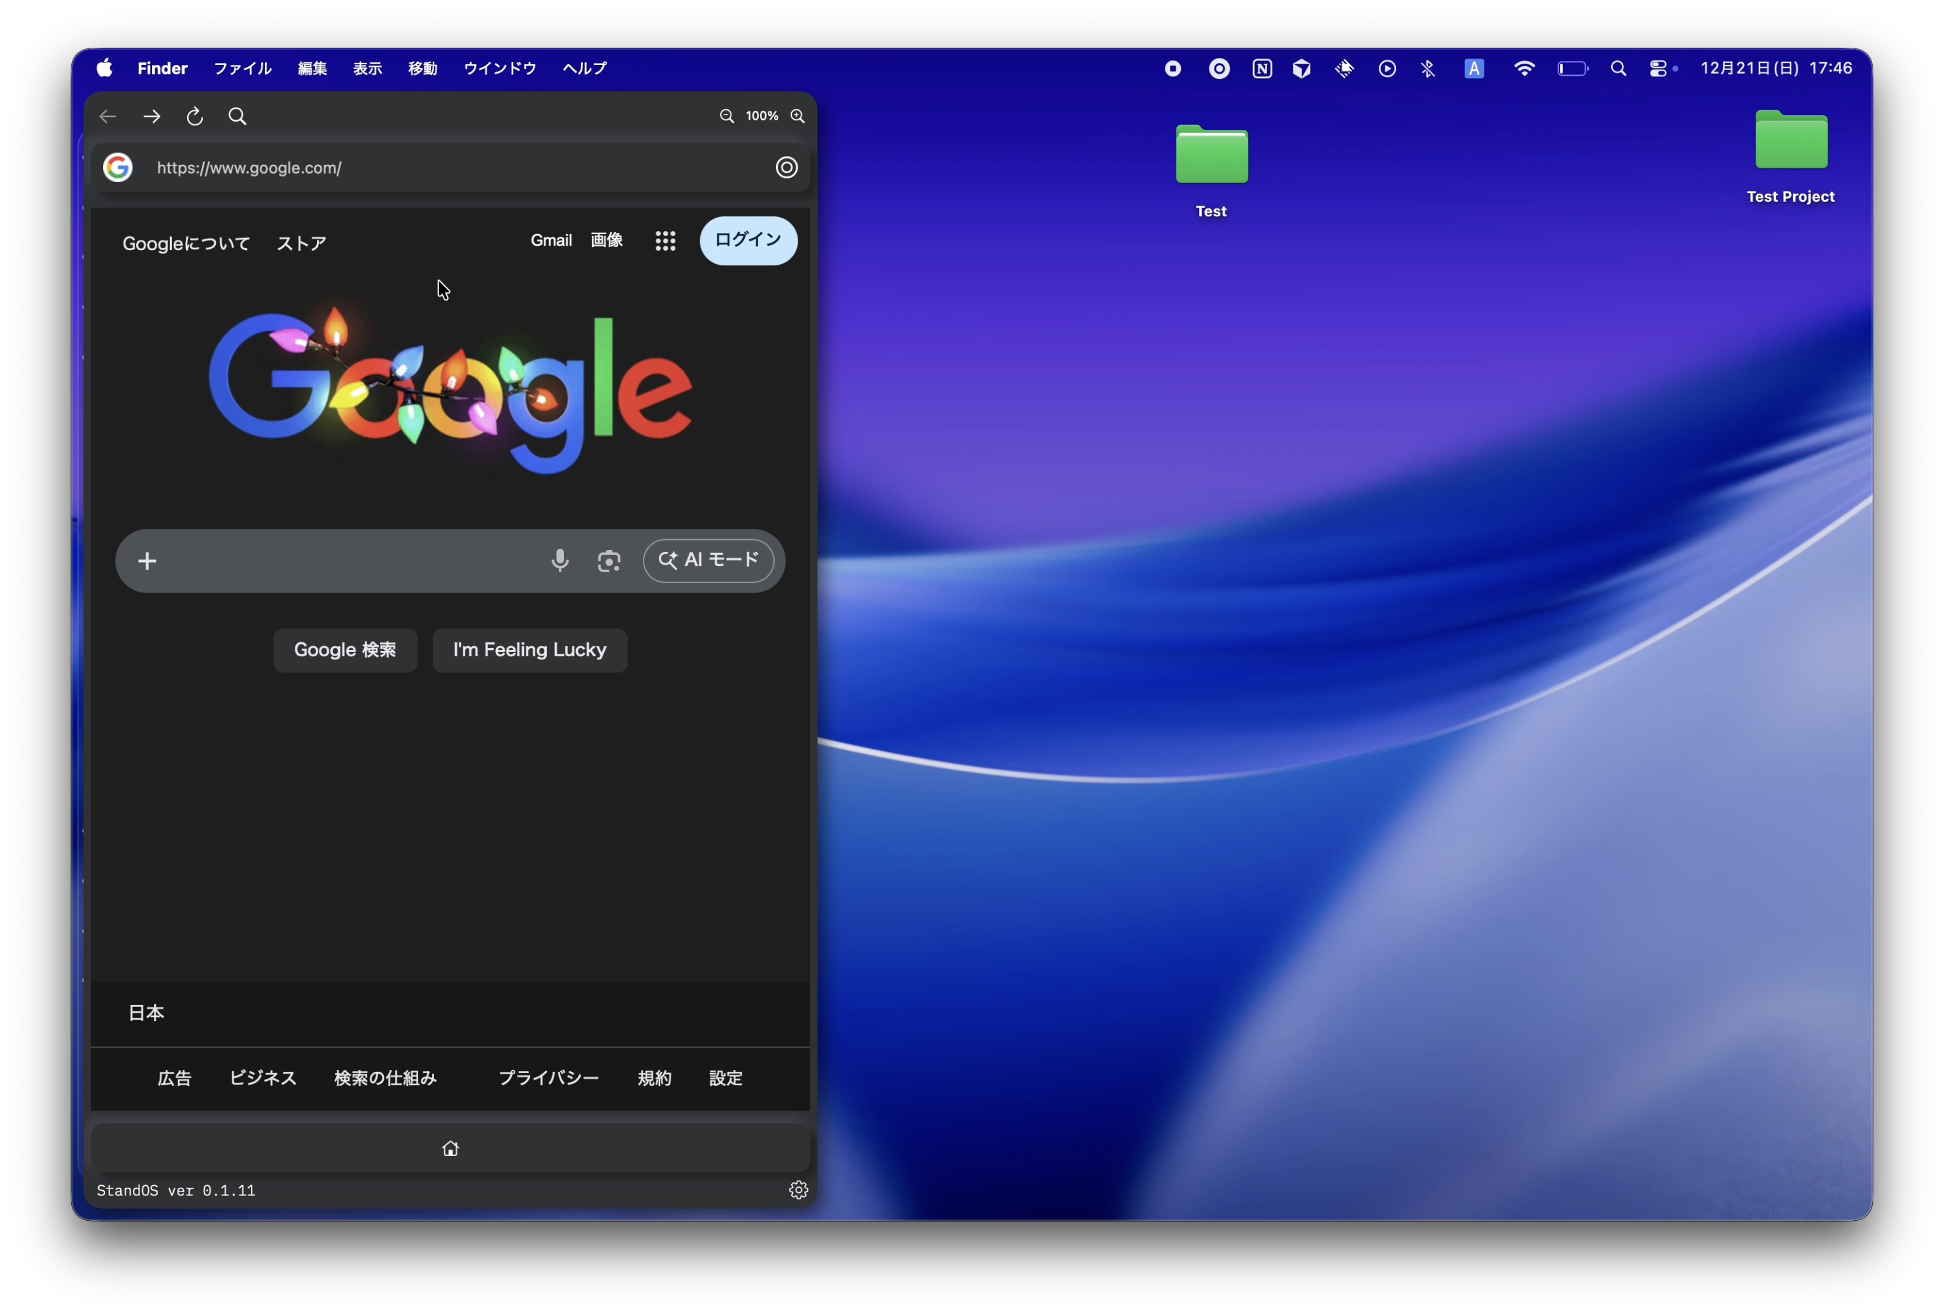
Task: Select the home icon at the window bottom
Action: [x=450, y=1148]
